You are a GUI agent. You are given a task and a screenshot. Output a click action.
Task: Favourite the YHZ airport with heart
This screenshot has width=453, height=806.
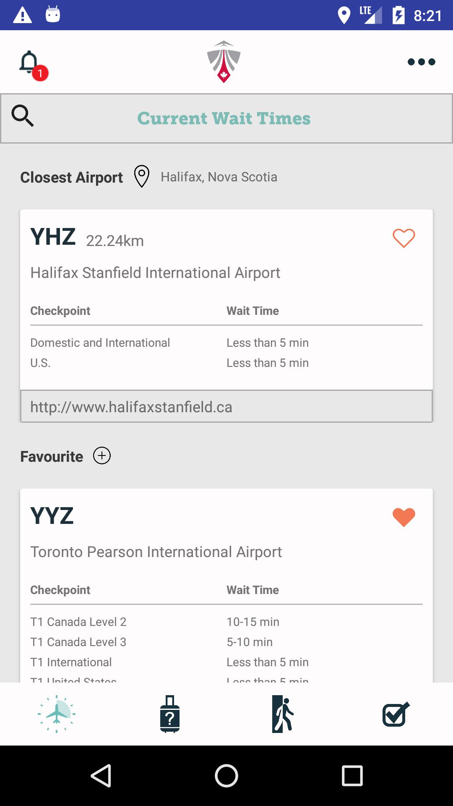pos(404,238)
